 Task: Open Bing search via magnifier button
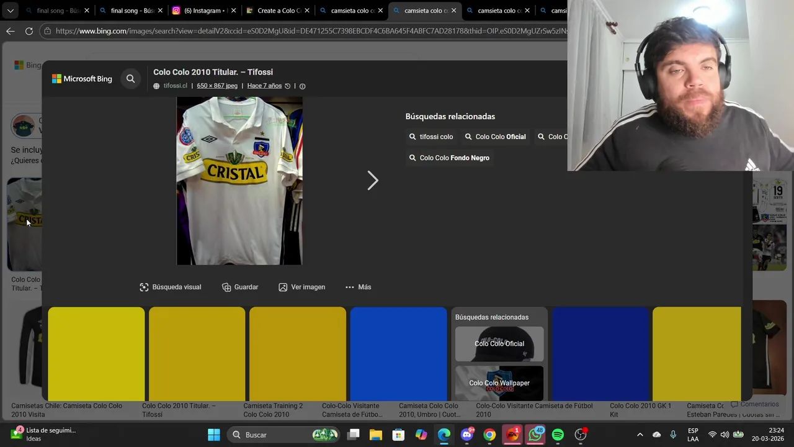(x=130, y=79)
